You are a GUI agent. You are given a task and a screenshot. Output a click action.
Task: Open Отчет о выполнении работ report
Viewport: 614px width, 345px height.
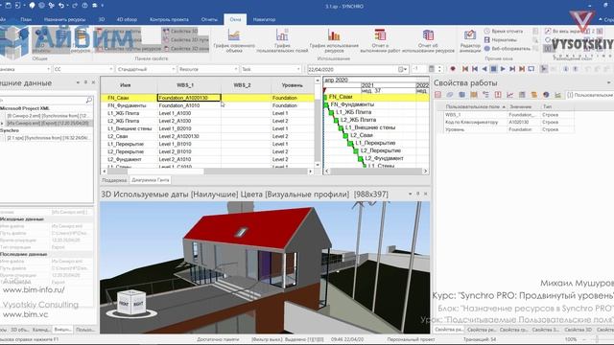point(380,40)
